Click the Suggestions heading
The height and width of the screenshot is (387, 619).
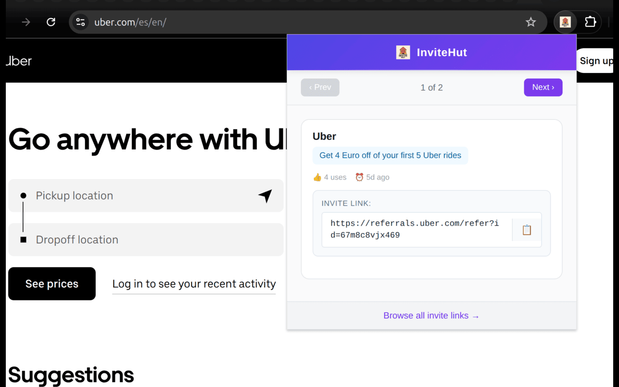coord(71,375)
